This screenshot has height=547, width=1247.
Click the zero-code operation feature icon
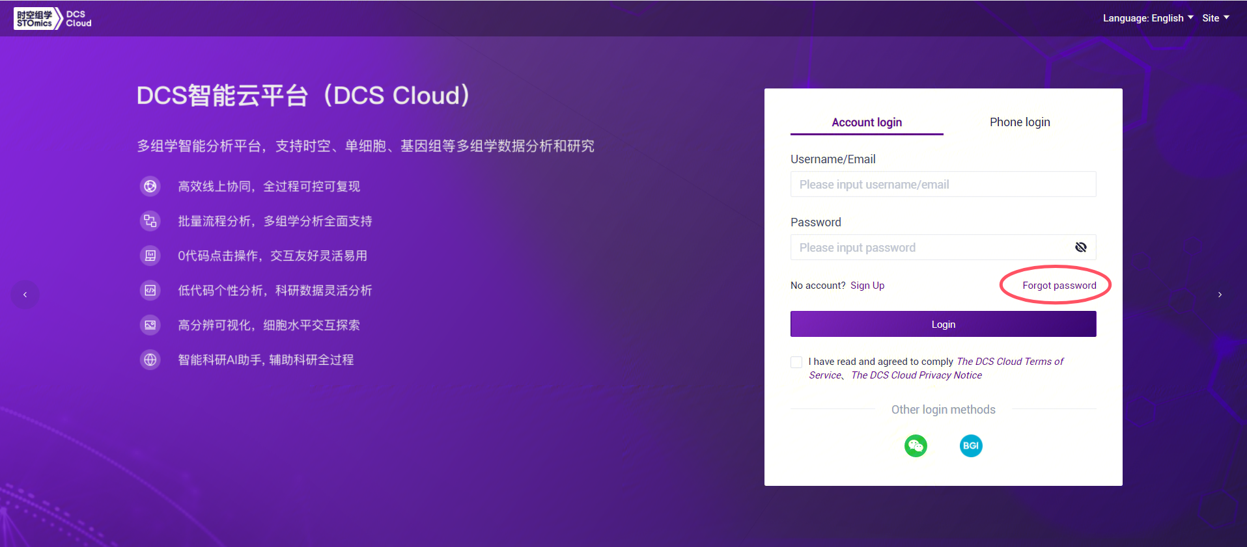click(x=150, y=256)
